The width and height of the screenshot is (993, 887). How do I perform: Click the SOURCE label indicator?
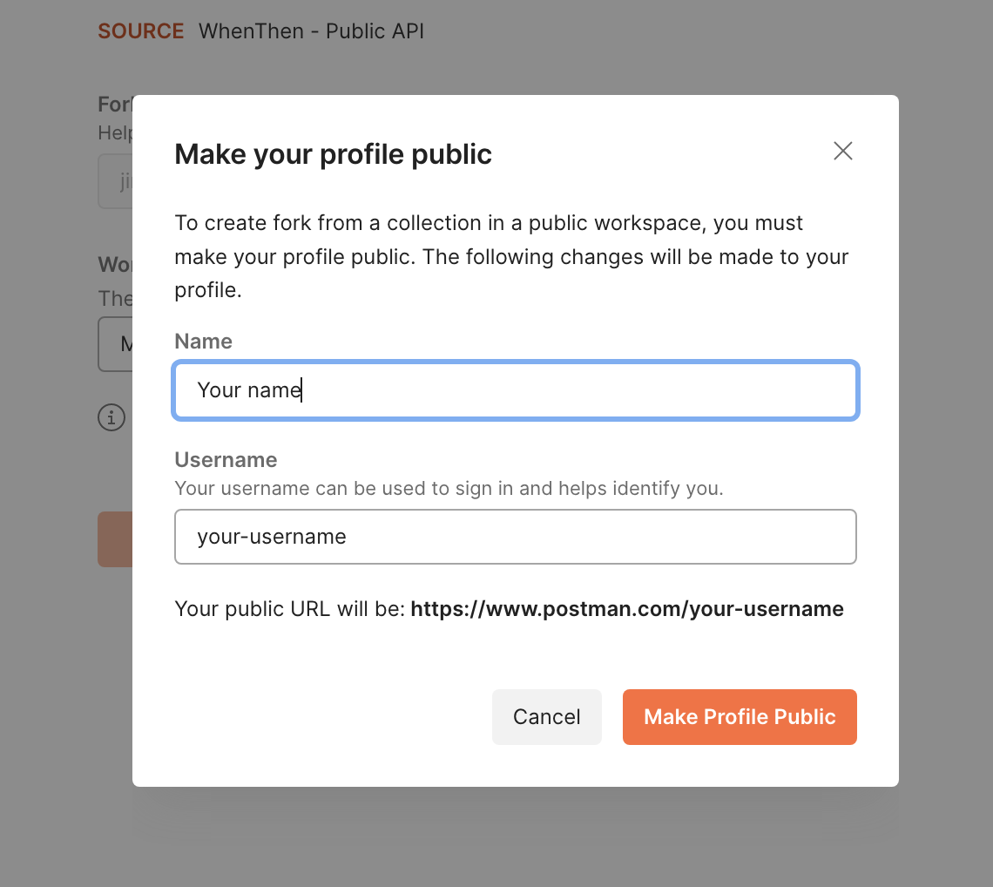[x=140, y=30]
